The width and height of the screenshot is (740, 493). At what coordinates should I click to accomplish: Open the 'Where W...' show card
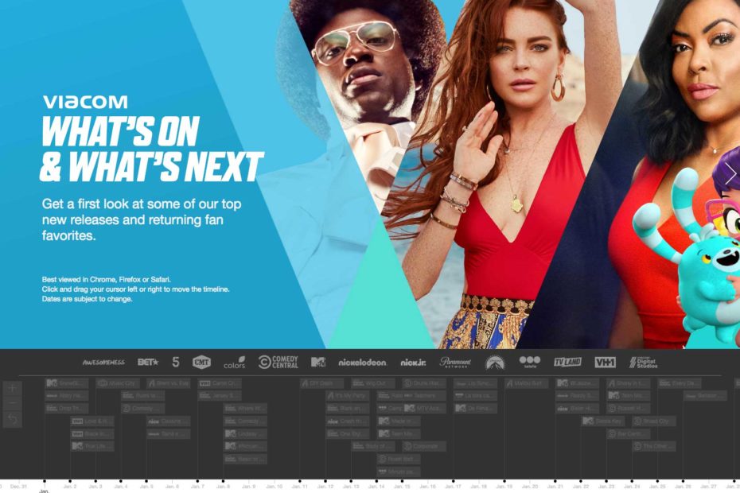(x=245, y=408)
